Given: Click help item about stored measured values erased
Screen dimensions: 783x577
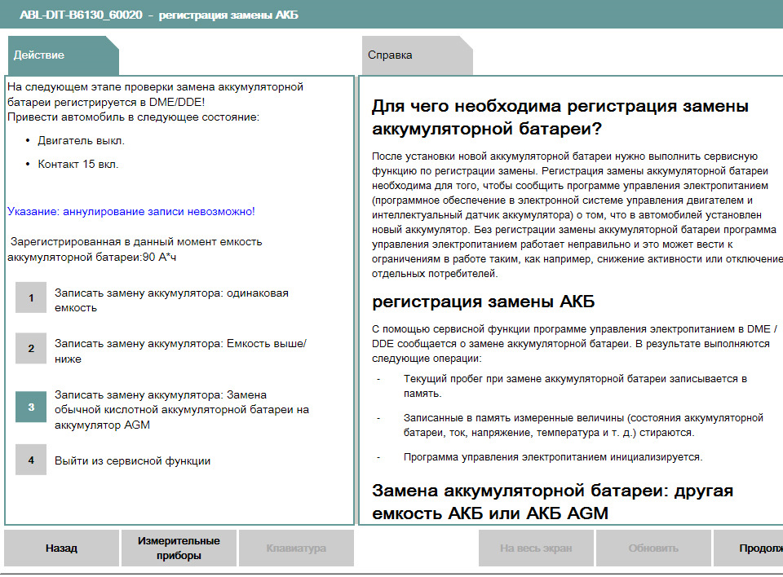Looking at the screenshot, I should pos(583,425).
